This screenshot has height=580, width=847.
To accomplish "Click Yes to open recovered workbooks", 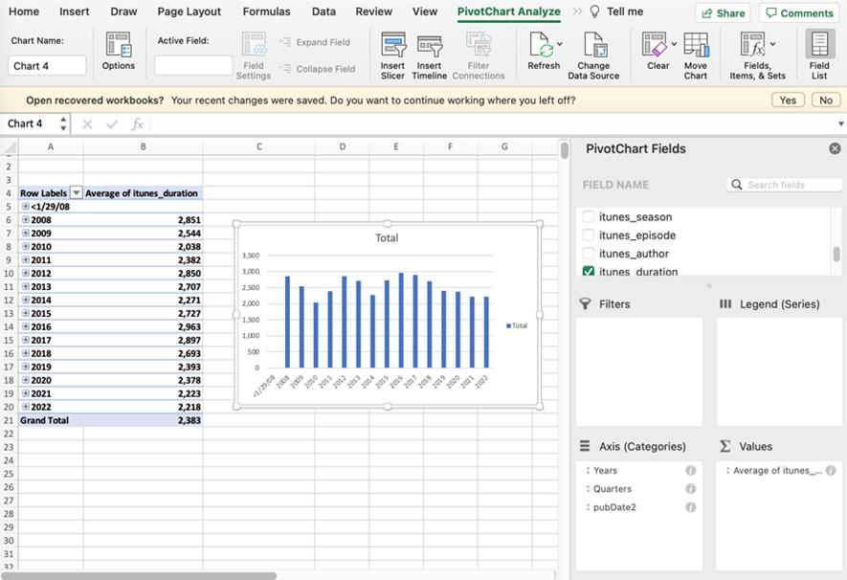I will point(788,100).
